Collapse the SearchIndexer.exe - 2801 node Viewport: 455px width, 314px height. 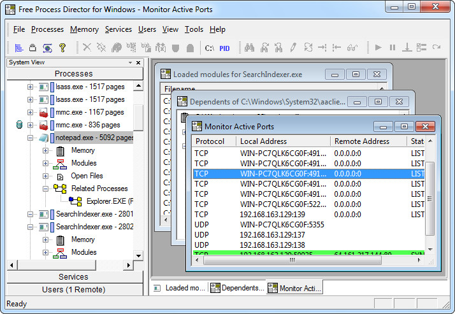click(x=30, y=214)
